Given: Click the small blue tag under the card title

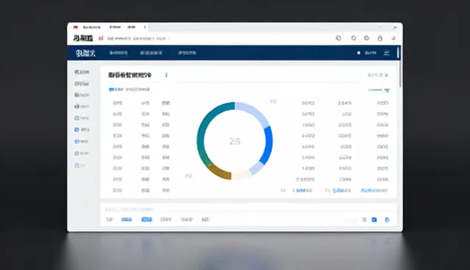Looking at the screenshot, I should 112,90.
